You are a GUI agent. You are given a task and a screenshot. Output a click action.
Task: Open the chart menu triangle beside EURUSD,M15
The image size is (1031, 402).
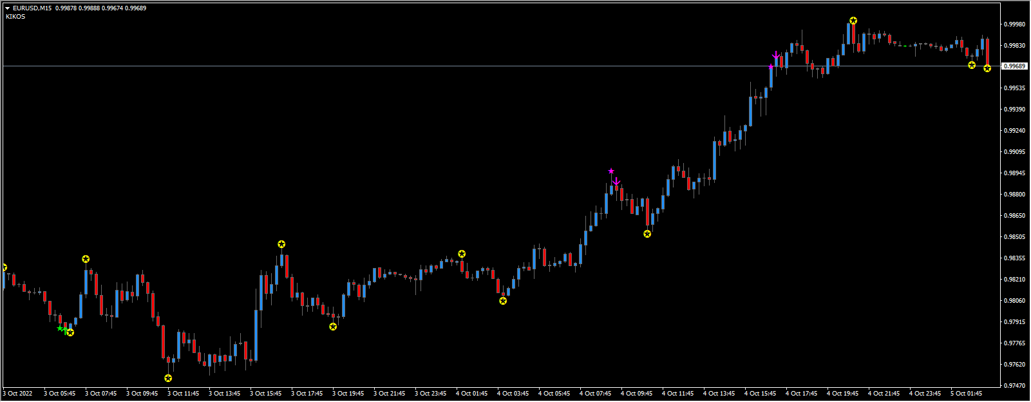pyautogui.click(x=8, y=8)
